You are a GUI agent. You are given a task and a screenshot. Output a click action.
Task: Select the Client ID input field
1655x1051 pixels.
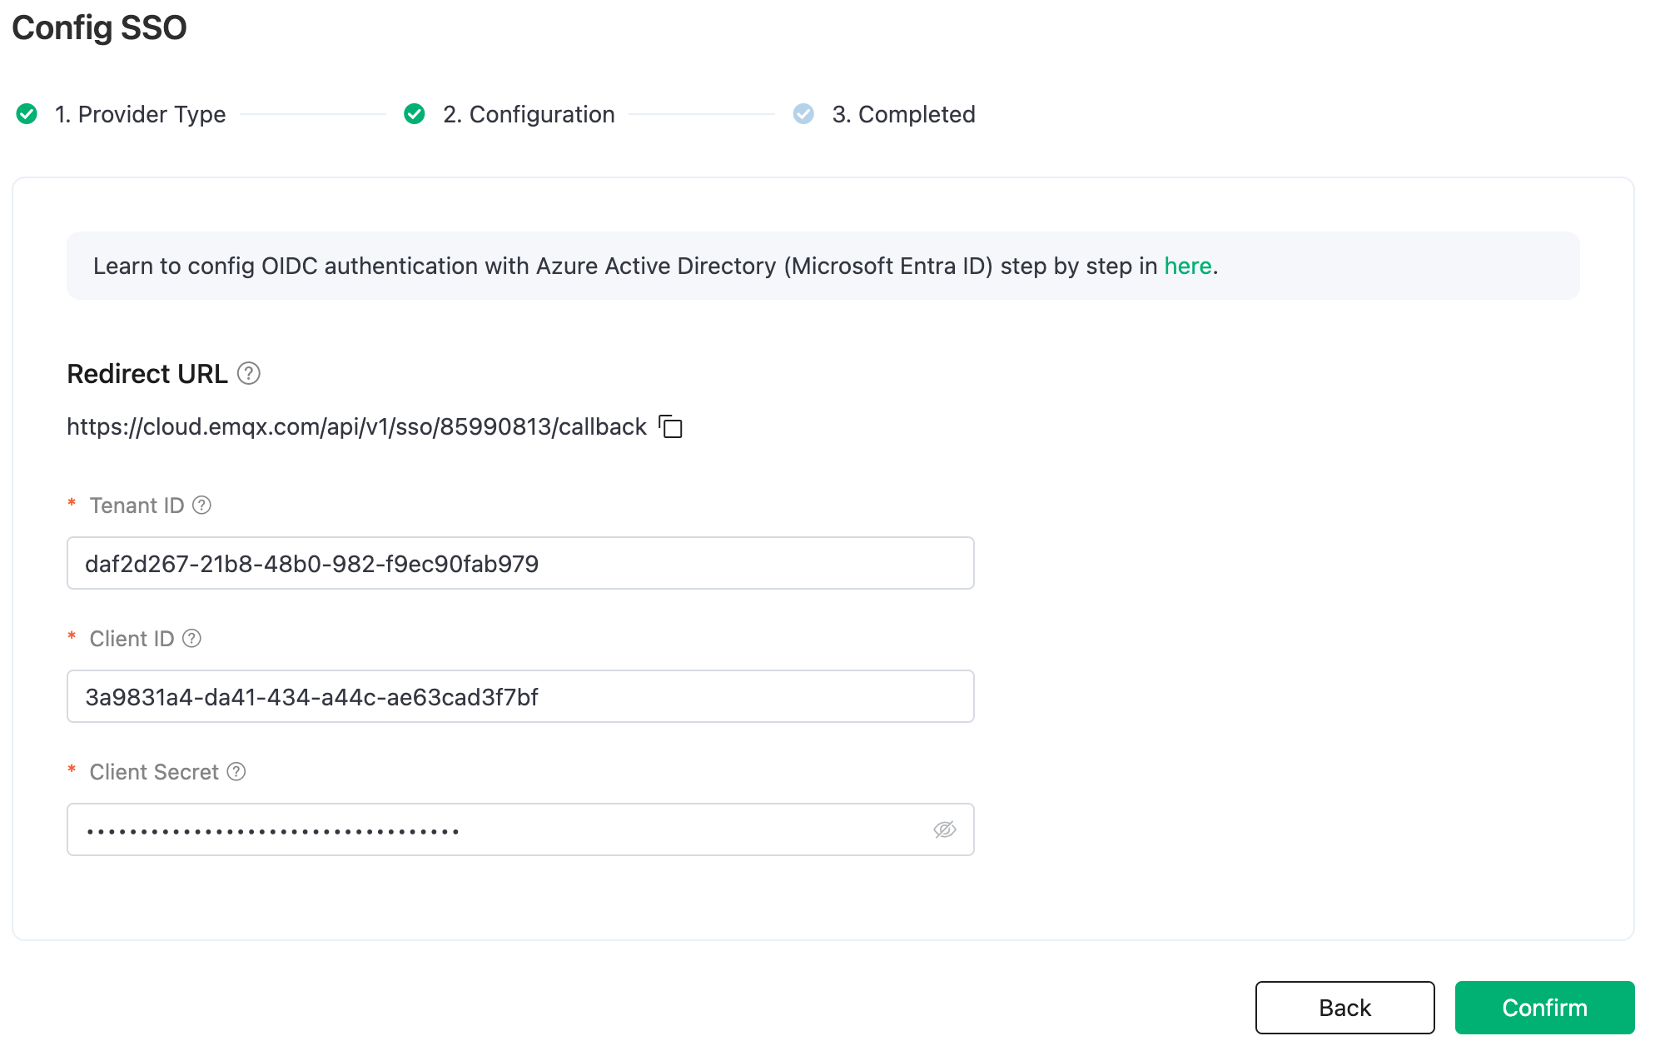coord(521,696)
